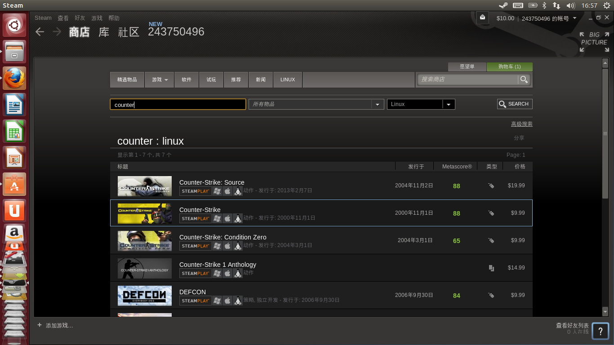
Task: Open the 愿望单 wishlist button
Action: (x=467, y=66)
